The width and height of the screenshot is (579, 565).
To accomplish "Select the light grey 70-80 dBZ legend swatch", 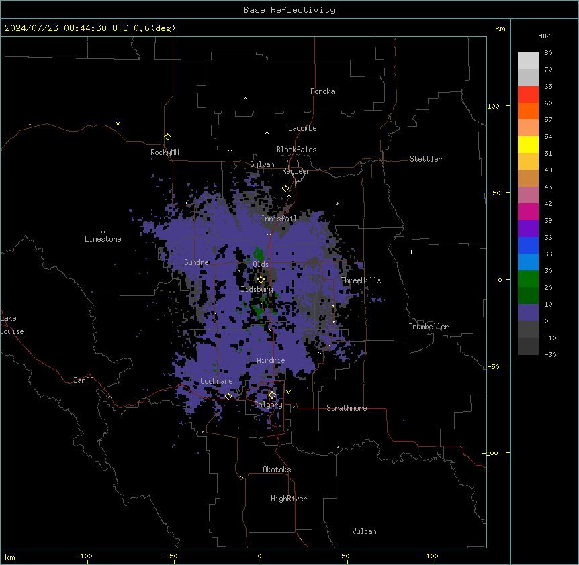I will pyautogui.click(x=528, y=61).
